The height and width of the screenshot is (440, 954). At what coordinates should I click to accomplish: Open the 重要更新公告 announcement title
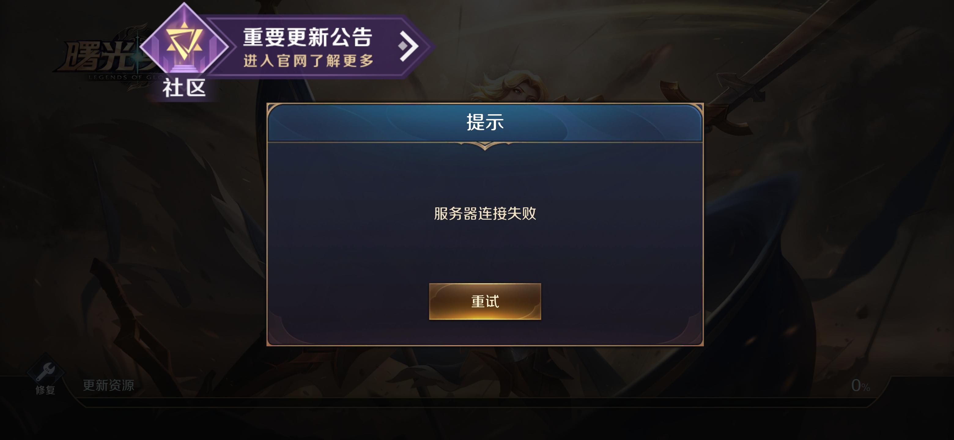(308, 37)
